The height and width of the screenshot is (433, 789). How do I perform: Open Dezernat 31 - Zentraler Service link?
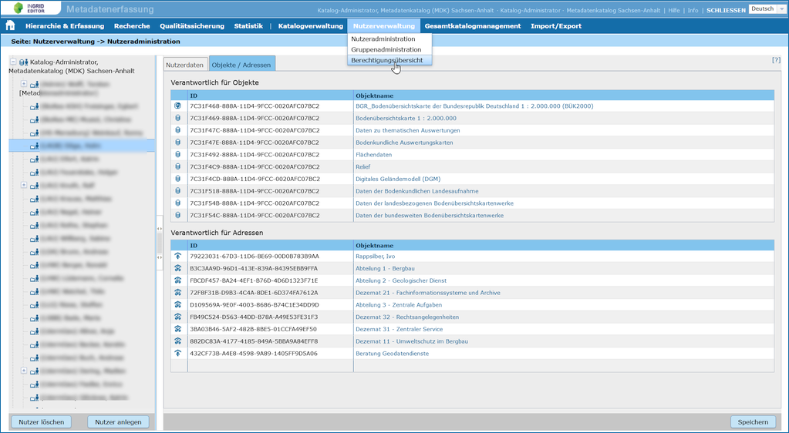(399, 329)
